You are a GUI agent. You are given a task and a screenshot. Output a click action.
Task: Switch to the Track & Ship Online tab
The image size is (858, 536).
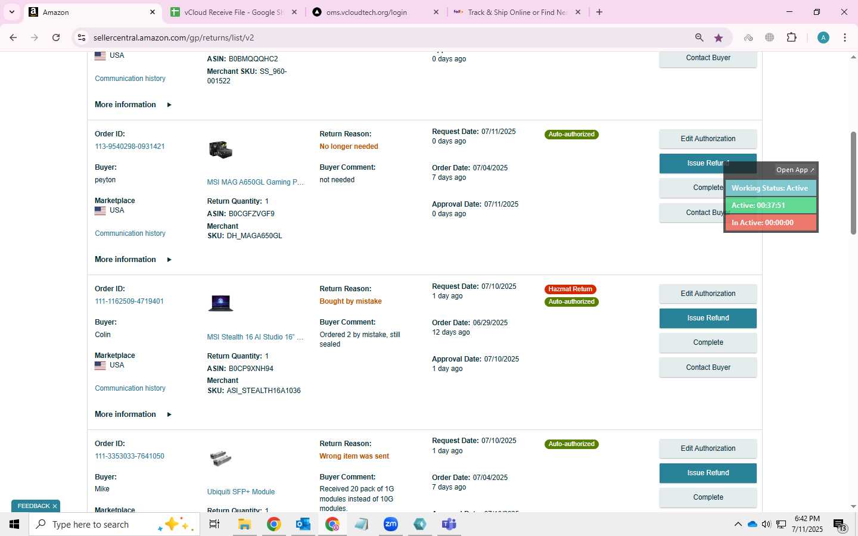pyautogui.click(x=517, y=12)
